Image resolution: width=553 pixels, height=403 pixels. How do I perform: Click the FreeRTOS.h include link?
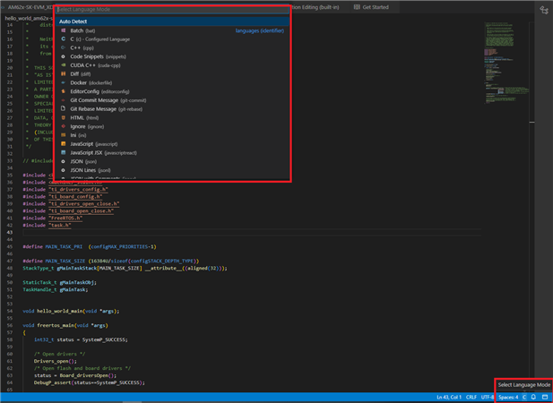pyautogui.click(x=65, y=218)
